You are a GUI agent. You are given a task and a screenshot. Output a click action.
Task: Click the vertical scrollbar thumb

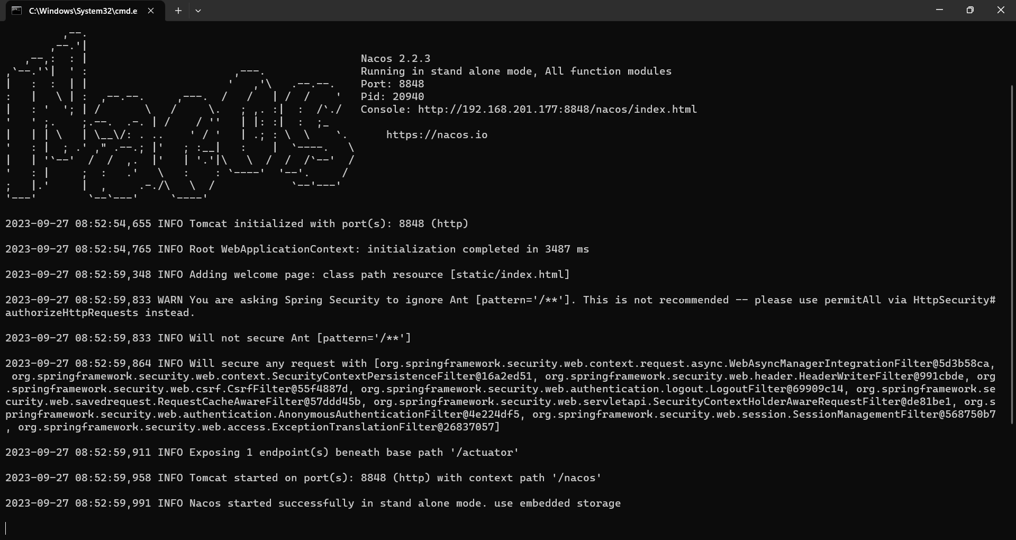(1012, 307)
